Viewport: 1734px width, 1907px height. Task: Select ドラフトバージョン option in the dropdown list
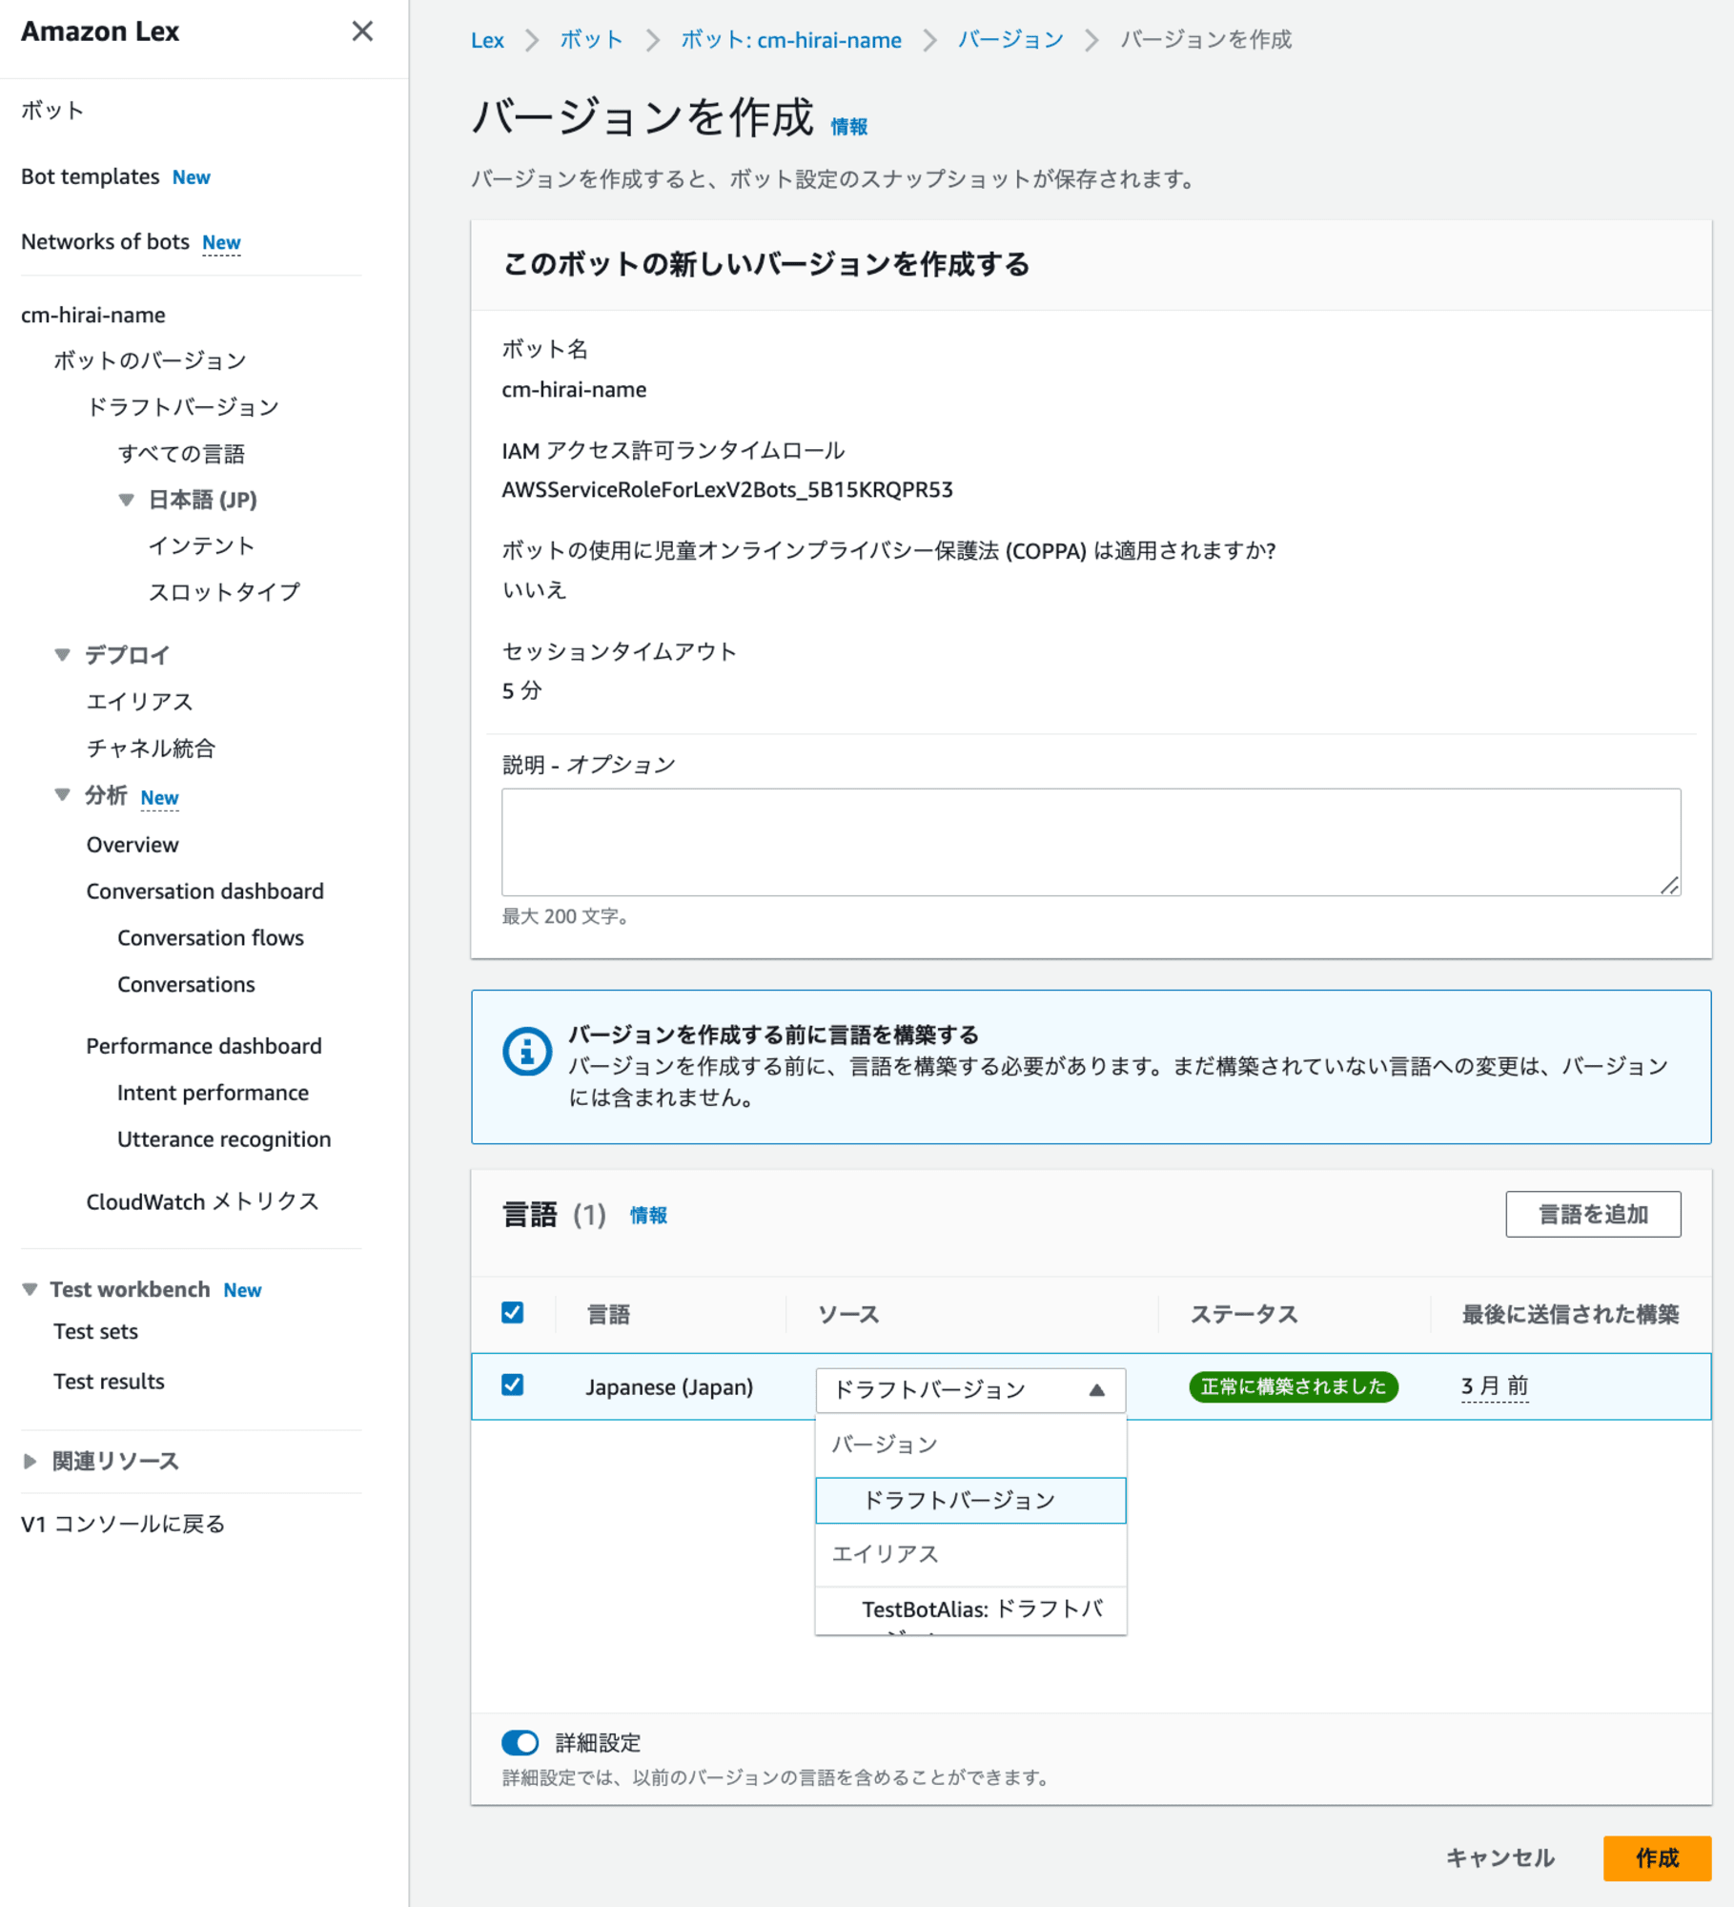click(970, 1500)
